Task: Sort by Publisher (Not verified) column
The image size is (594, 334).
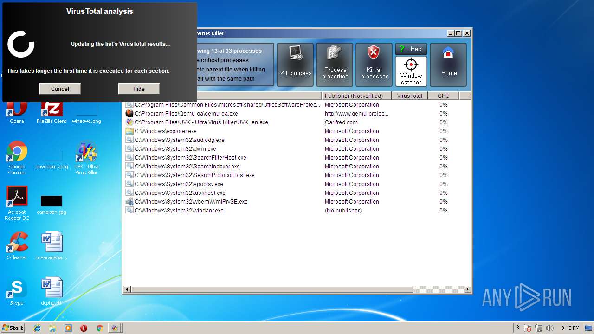Action: coord(356,96)
